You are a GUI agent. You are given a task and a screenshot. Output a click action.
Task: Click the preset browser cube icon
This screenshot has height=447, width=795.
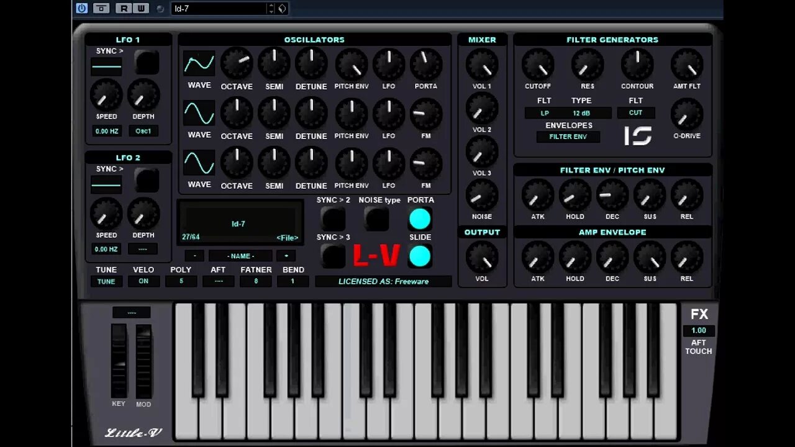click(282, 8)
